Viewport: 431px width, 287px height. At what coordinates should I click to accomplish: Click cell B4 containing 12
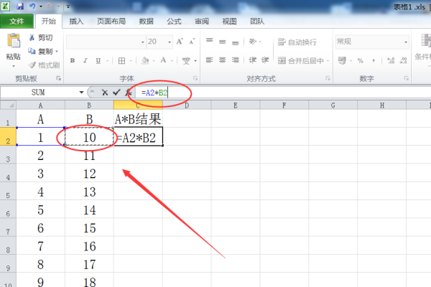[x=89, y=174]
